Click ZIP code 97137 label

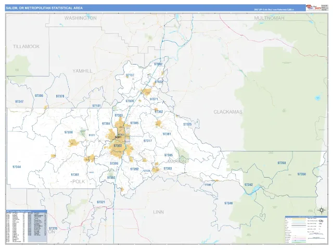(130, 75)
